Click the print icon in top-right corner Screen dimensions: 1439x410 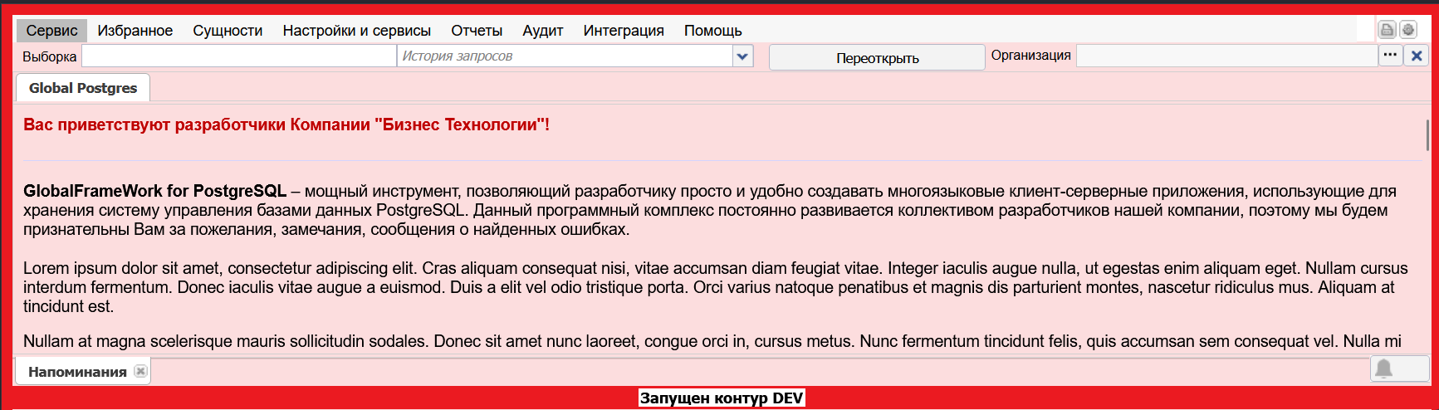pos(1387,30)
